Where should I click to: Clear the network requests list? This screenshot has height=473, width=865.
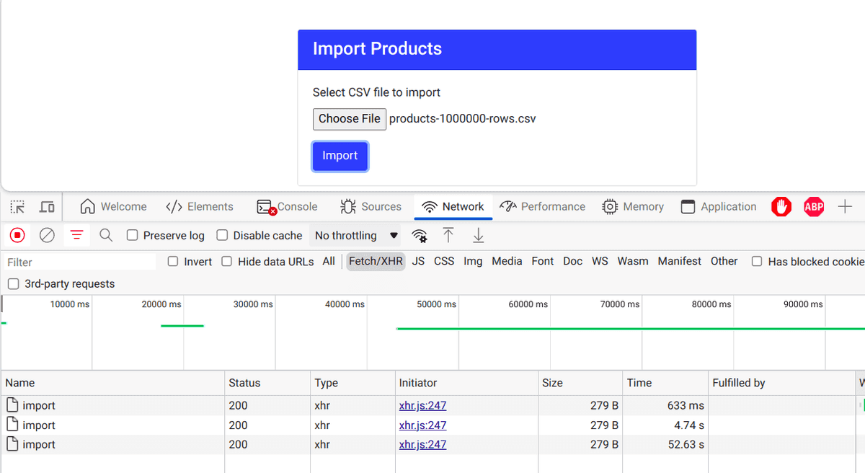46,235
